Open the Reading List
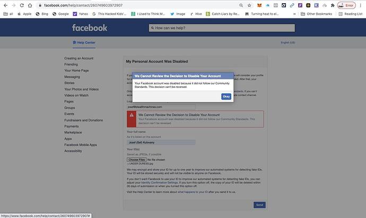Viewport: 366px width, 218px height. [351, 14]
